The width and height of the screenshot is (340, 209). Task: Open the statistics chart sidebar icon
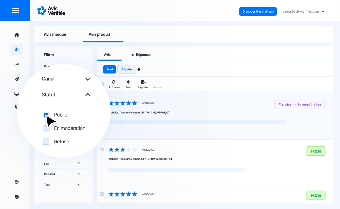pyautogui.click(x=17, y=65)
